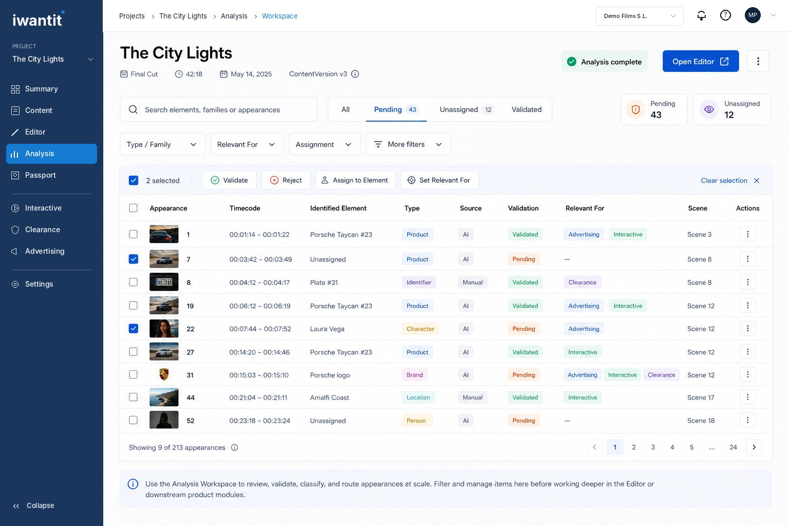Click the Open Editor button
The height and width of the screenshot is (526, 789).
click(701, 61)
